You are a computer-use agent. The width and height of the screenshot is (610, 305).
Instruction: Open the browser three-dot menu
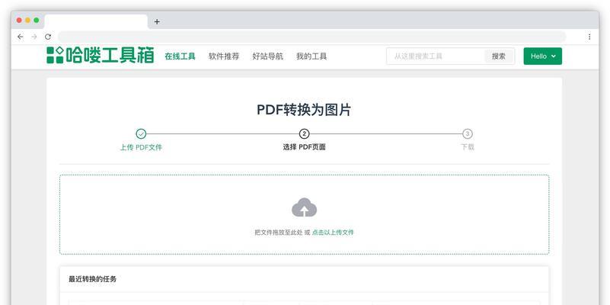[x=589, y=37]
